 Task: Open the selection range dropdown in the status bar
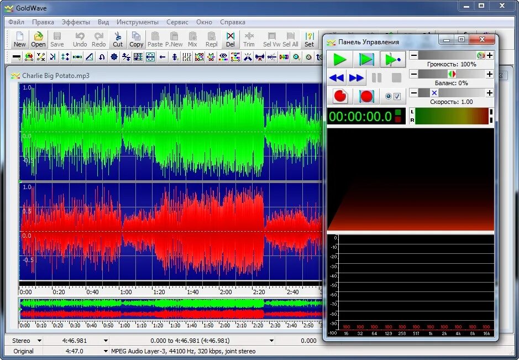(270, 341)
